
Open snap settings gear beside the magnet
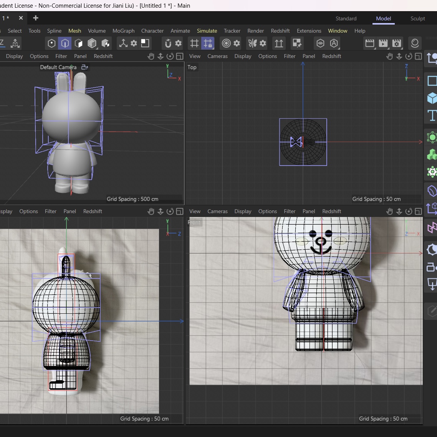(178, 43)
